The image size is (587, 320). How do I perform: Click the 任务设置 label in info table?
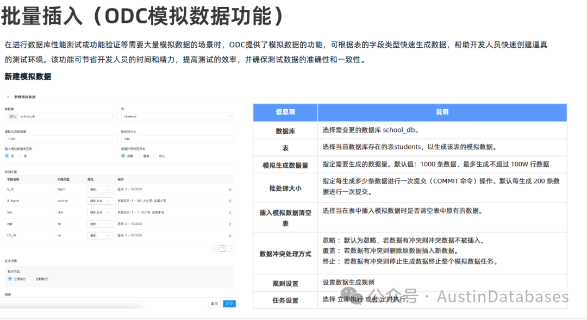coord(285,300)
